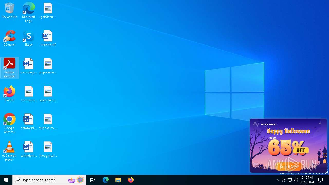
Task: Select the golfdocu... image file on desktop
Action: click(x=48, y=11)
